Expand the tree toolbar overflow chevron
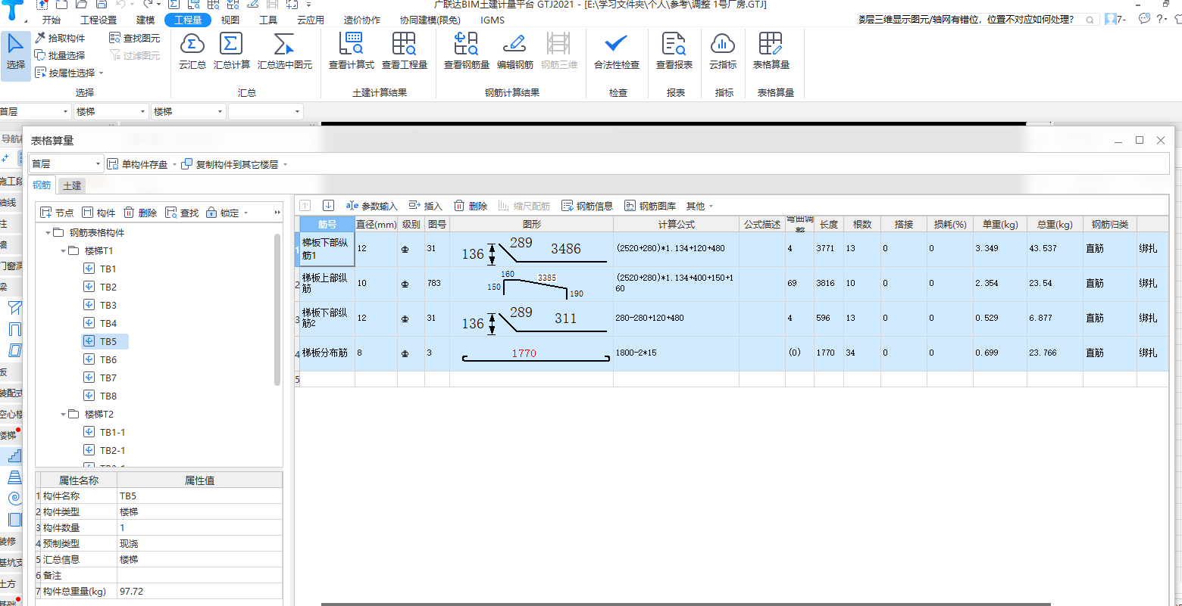This screenshot has width=1182, height=606. click(277, 213)
